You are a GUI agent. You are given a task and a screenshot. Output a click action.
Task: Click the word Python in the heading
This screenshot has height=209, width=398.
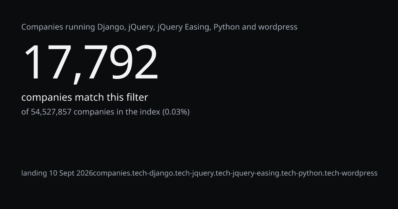pos(227,27)
